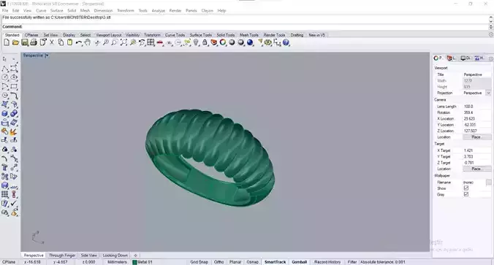494x265 pixels.
Task: Click the X Target value field
Action: click(476, 151)
